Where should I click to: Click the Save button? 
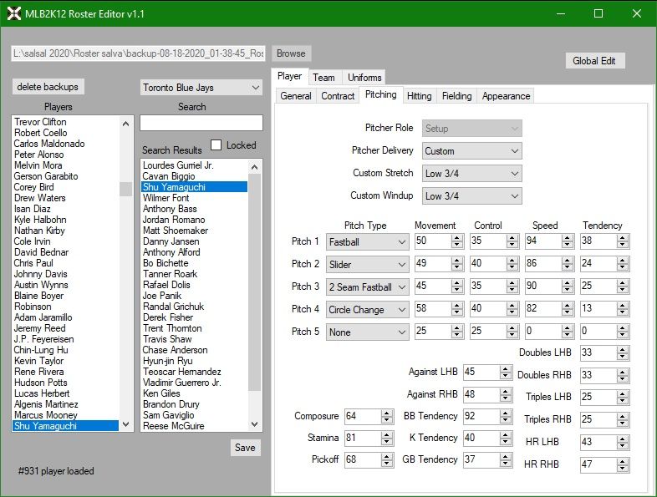point(245,447)
